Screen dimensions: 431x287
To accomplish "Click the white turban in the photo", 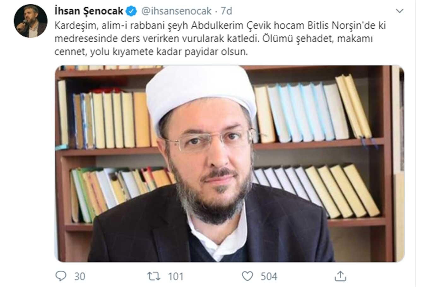I will (x=201, y=93).
